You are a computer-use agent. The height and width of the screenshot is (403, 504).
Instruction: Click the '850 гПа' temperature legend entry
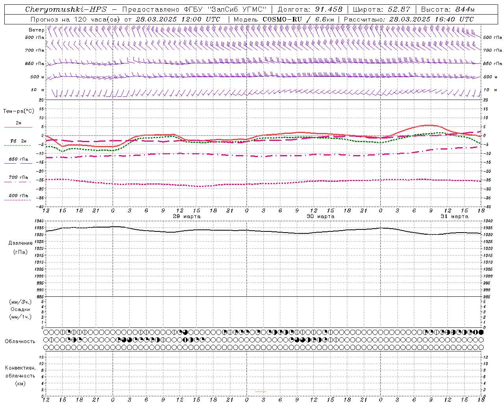pos(18,161)
